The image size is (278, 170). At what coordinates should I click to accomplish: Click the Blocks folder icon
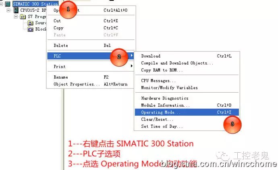click(30, 29)
